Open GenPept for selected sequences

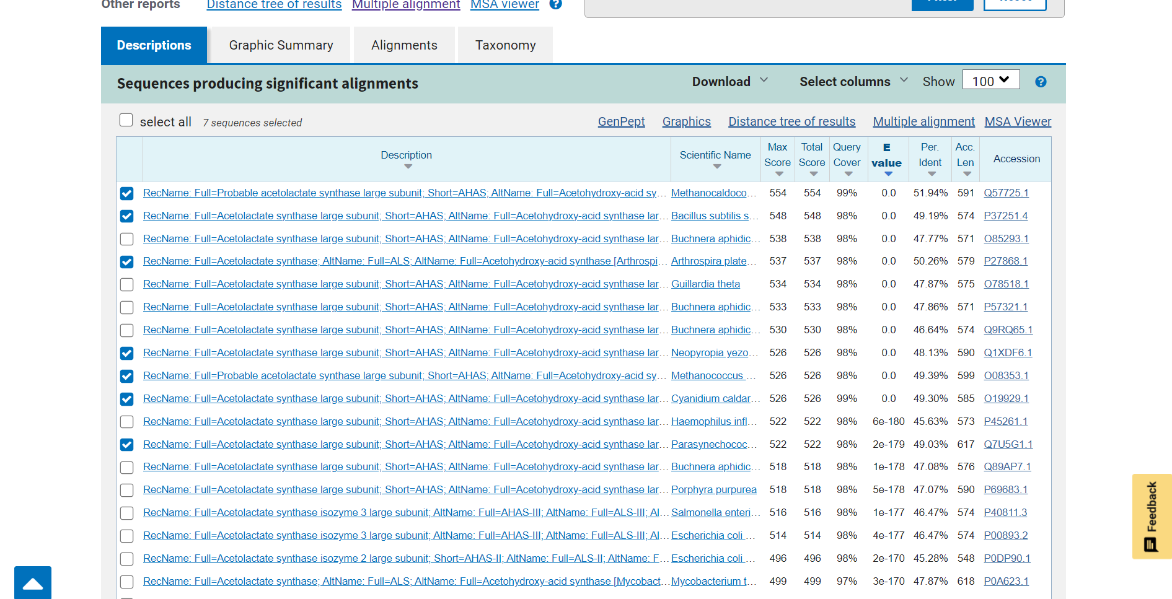pos(621,122)
